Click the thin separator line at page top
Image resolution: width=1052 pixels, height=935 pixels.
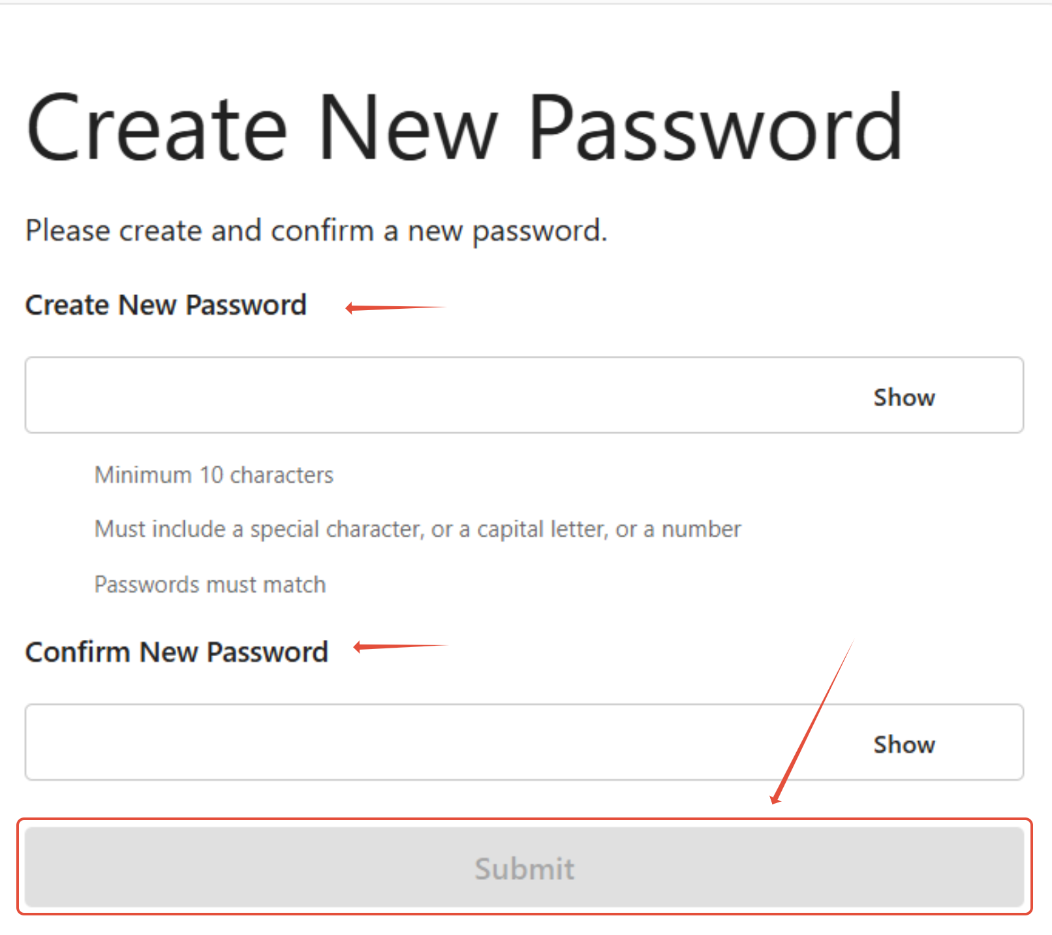pos(526,3)
